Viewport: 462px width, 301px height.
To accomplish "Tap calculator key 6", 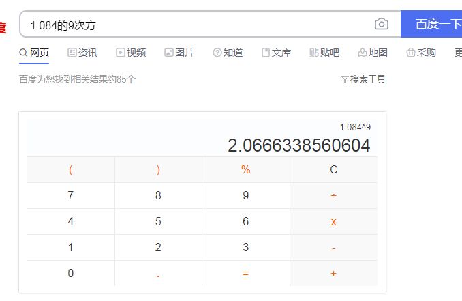I will (x=246, y=221).
